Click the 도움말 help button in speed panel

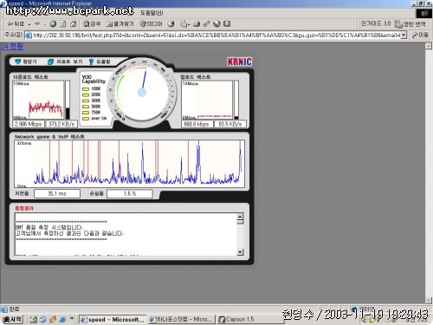click(x=100, y=62)
